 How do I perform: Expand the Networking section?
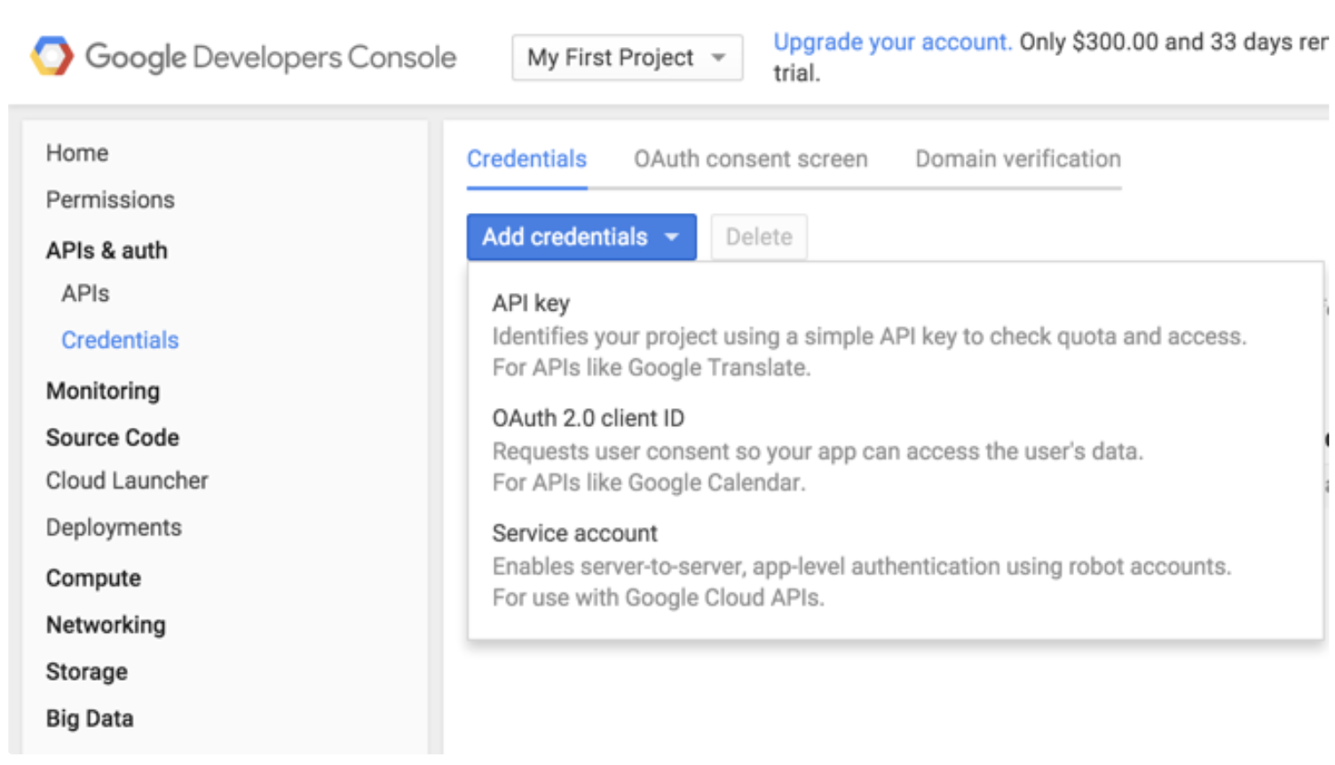click(x=106, y=625)
